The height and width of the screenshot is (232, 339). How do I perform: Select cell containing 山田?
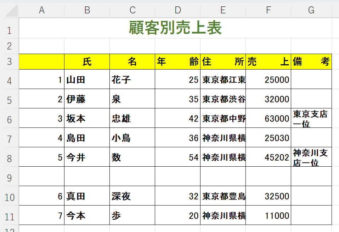pyautogui.click(x=87, y=79)
